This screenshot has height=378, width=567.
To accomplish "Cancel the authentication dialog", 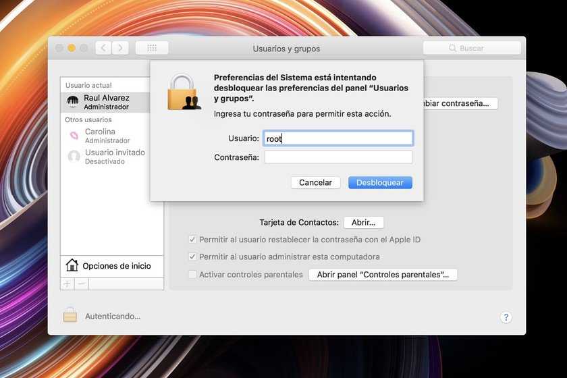I will click(x=315, y=182).
